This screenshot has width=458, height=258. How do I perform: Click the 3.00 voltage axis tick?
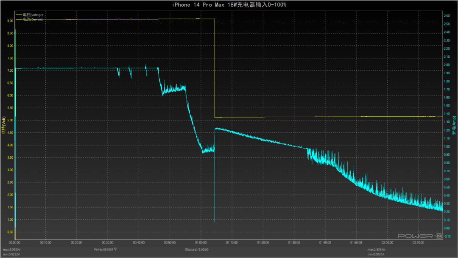(x=10, y=170)
